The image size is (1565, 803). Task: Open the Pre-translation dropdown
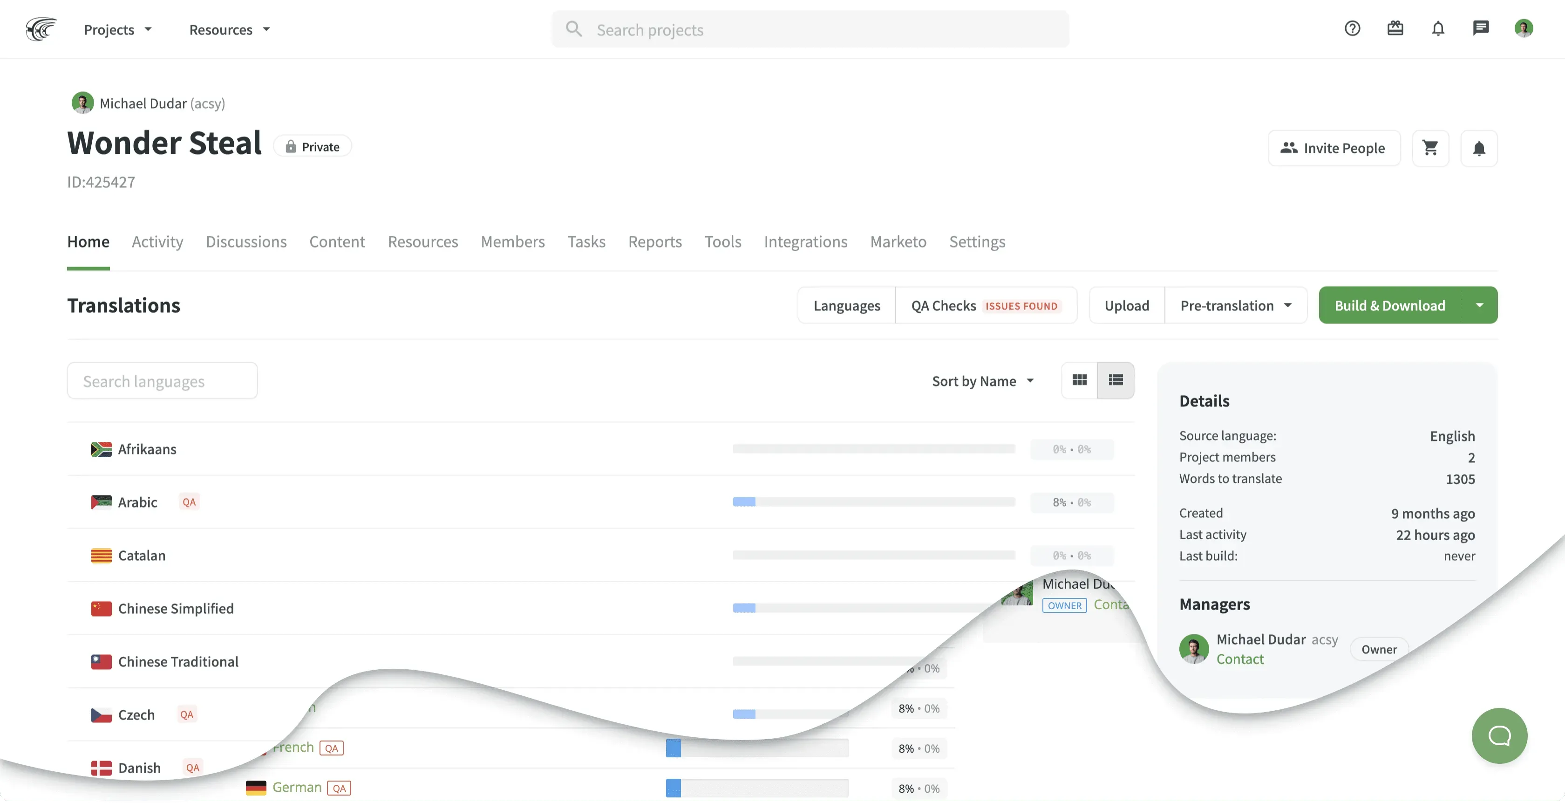1236,305
